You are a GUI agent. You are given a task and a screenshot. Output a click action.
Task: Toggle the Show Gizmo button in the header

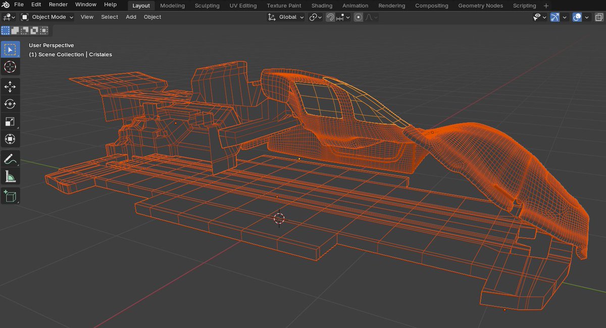tap(555, 17)
